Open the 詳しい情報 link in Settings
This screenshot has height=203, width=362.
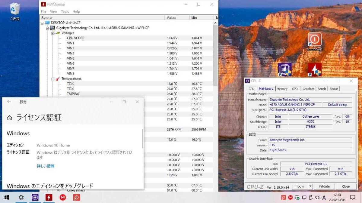pyautogui.click(x=46, y=166)
